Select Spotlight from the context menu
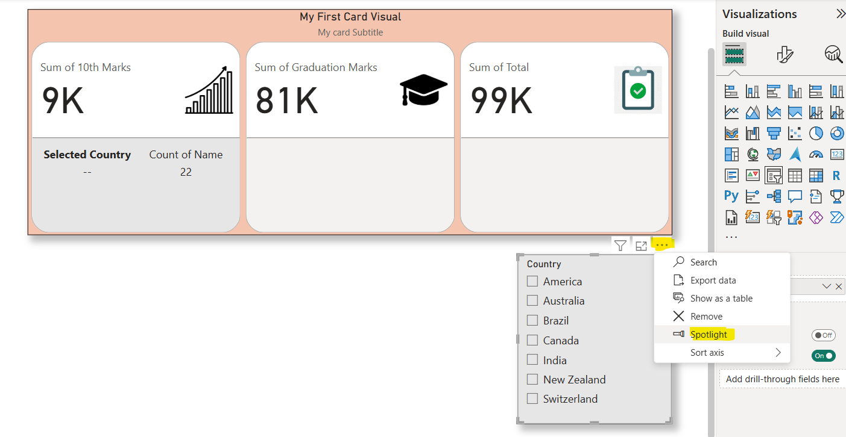 [x=709, y=334]
